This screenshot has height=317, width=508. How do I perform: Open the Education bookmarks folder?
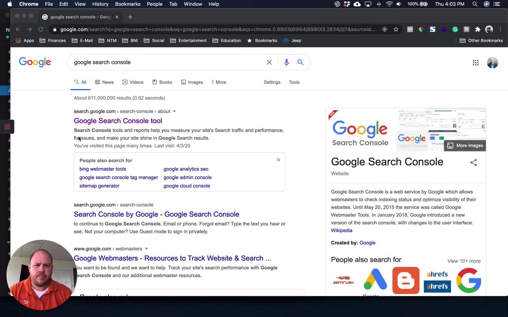tap(227, 41)
